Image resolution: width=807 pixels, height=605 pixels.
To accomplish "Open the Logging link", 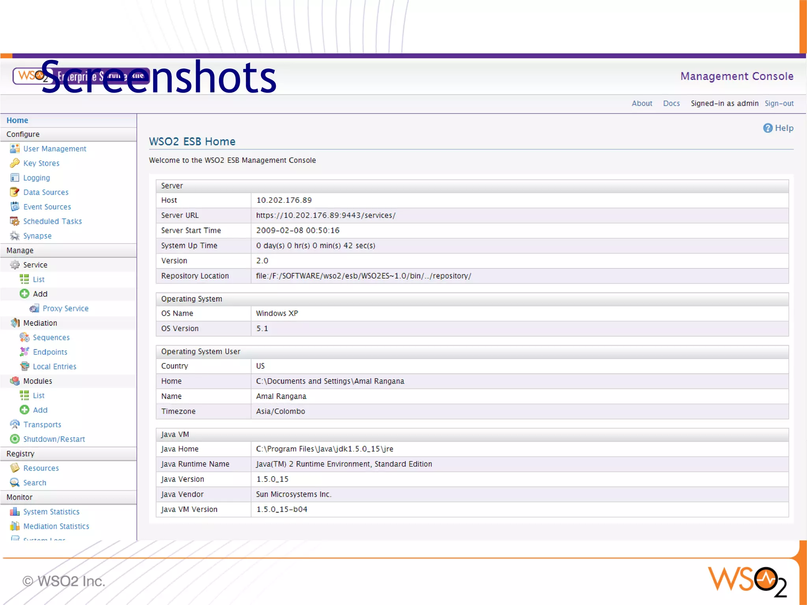I will pyautogui.click(x=37, y=178).
